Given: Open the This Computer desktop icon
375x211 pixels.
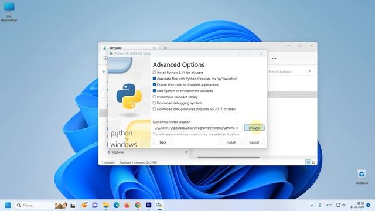Looking at the screenshot, I should coord(9,12).
